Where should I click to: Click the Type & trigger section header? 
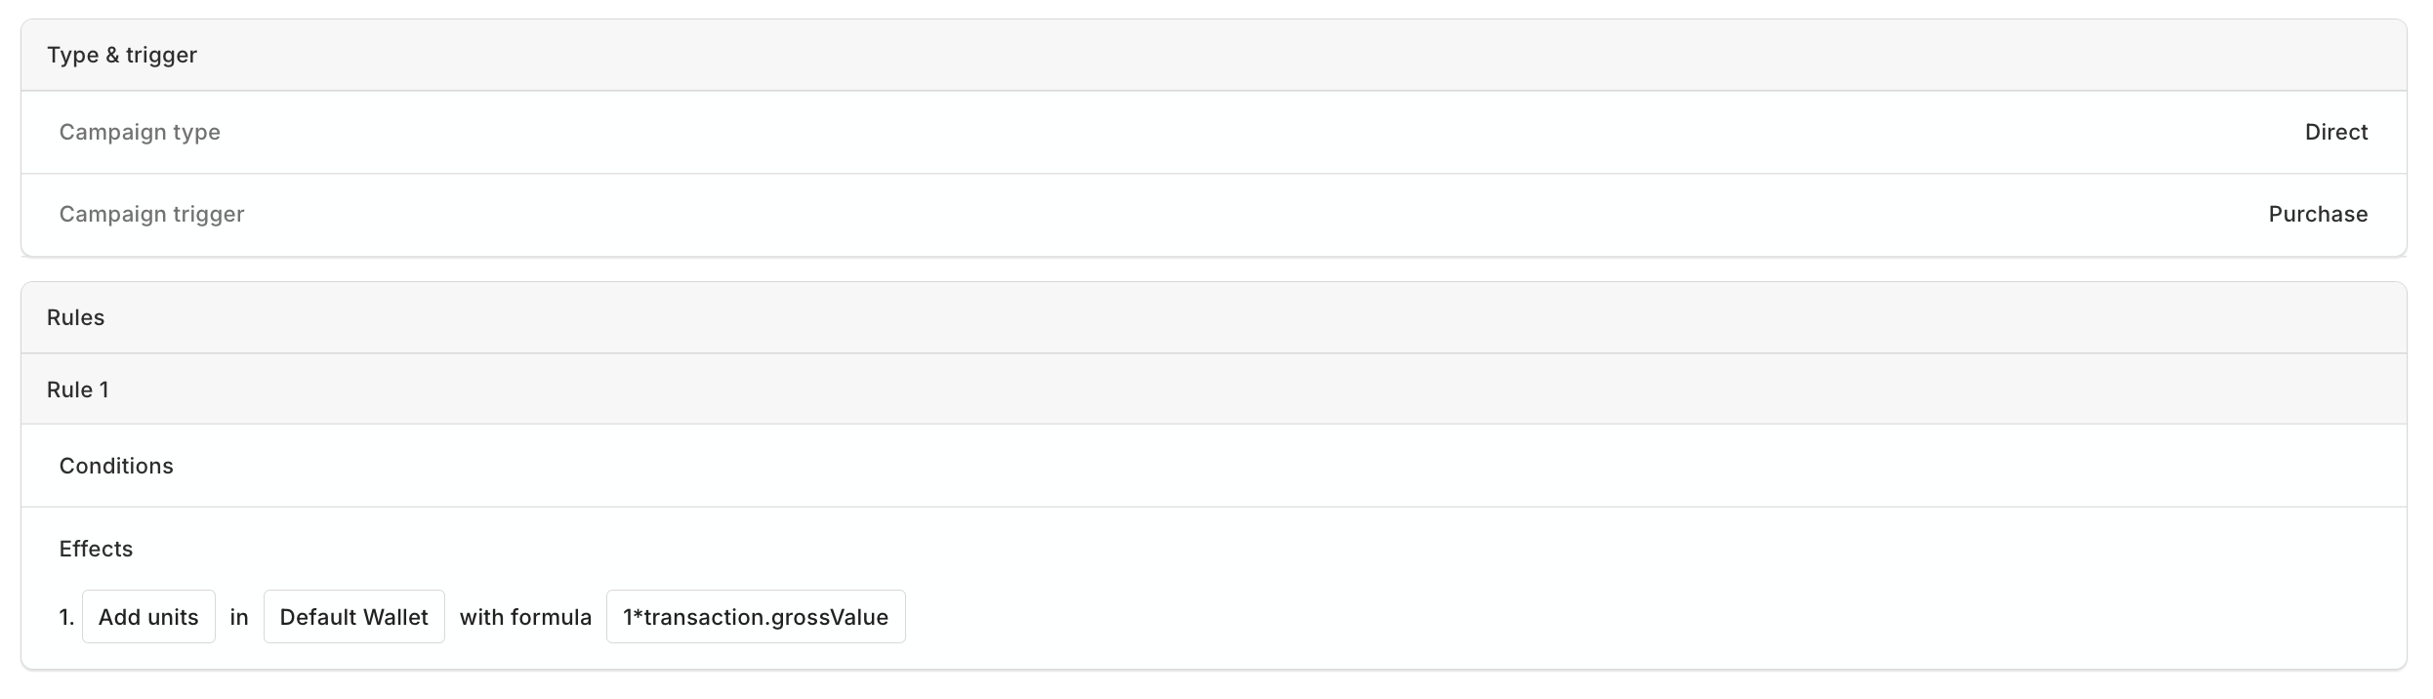122,56
